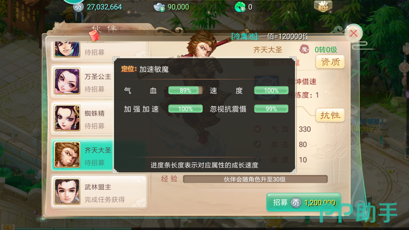This screenshot has height=230, width=409.
Task: Select the 万圣公主 portrait
Action: (x=67, y=81)
